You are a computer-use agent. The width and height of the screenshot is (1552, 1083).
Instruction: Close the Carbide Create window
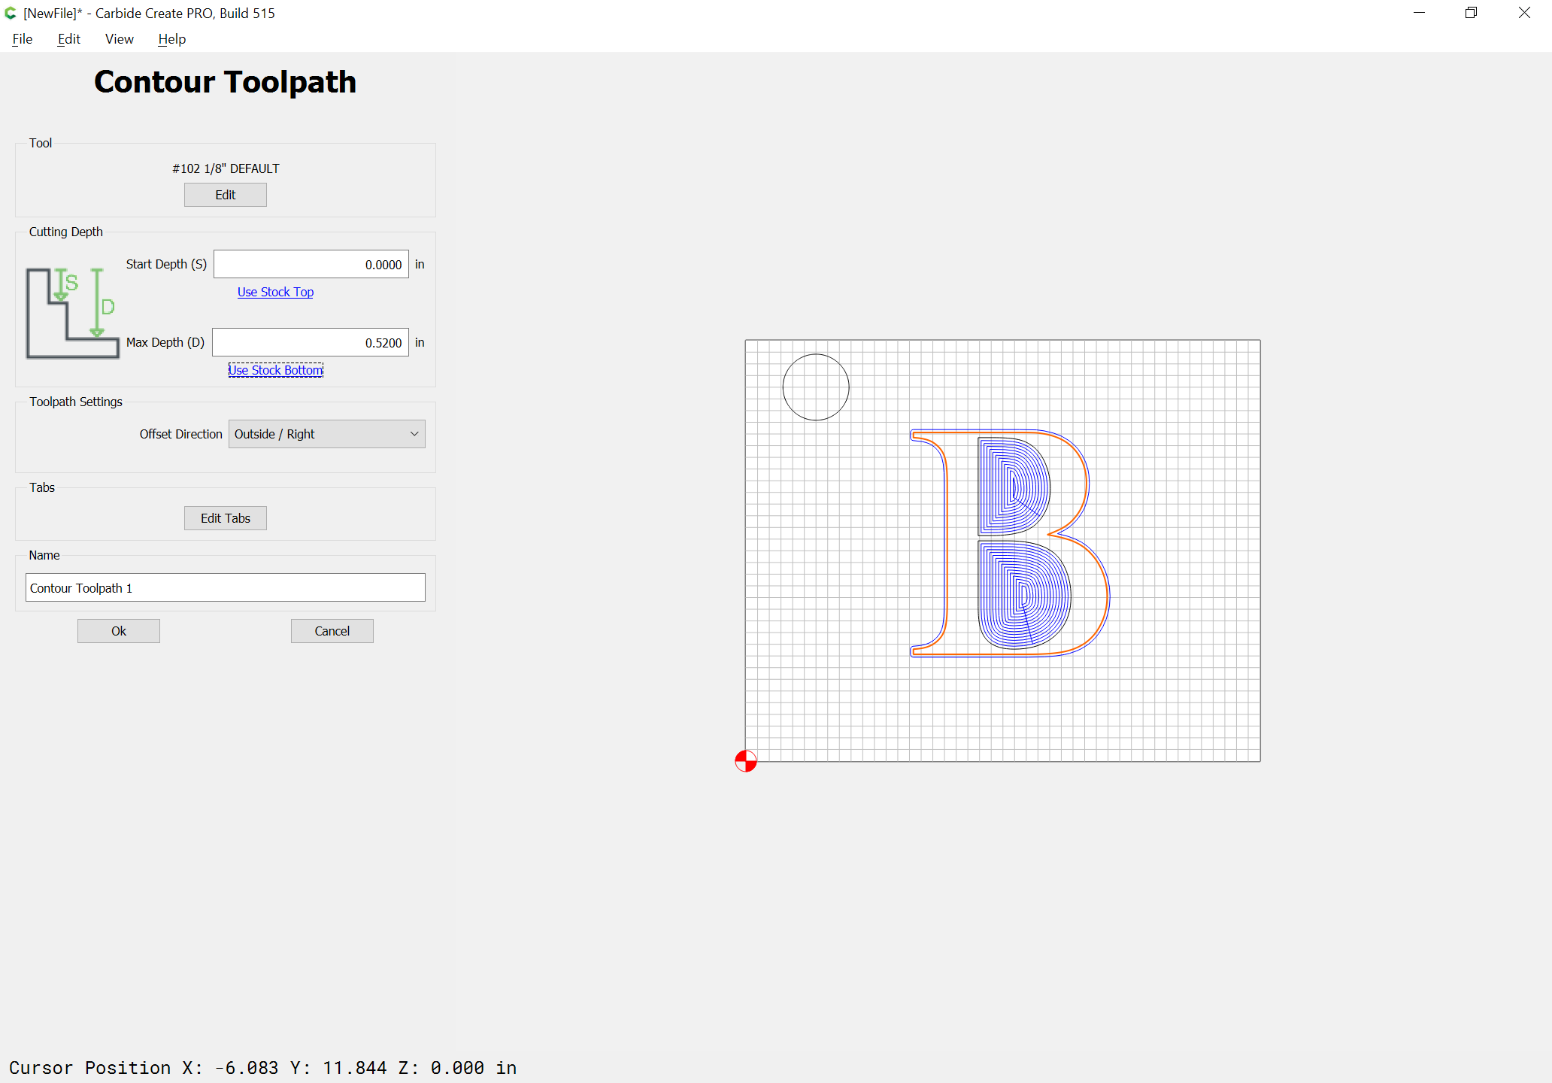(1524, 13)
